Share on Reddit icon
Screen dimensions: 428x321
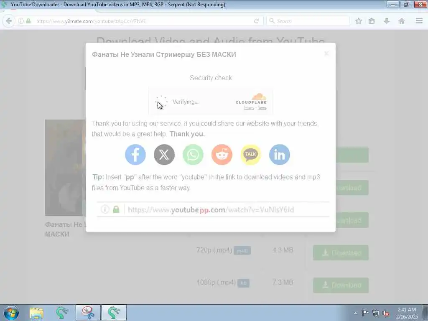222,155
